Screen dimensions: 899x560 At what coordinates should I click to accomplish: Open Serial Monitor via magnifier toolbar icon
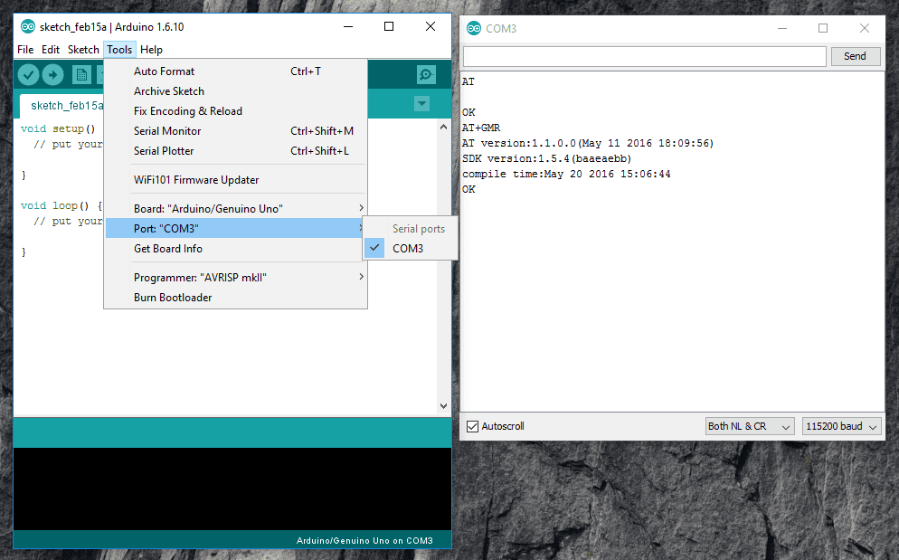click(x=426, y=75)
